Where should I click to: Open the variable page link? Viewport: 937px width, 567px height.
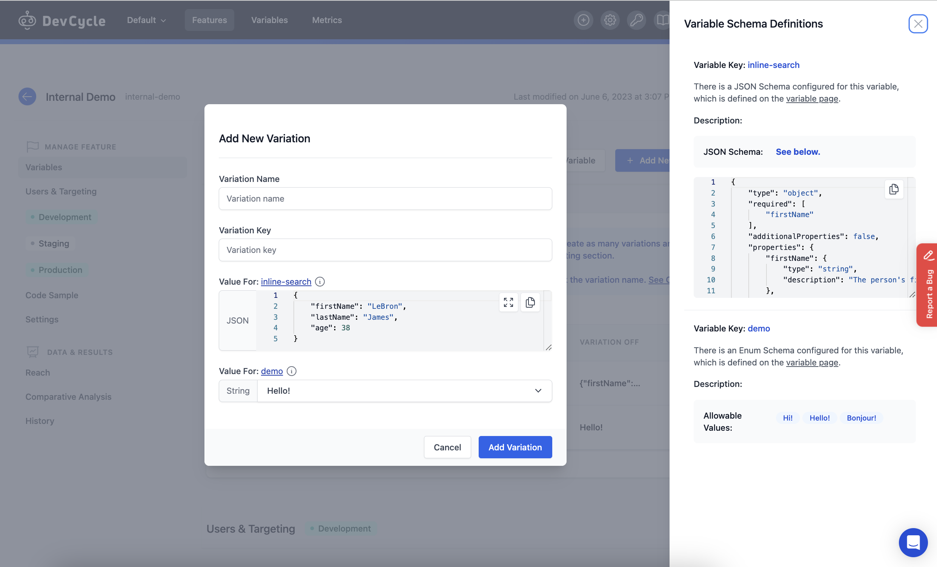click(x=812, y=99)
